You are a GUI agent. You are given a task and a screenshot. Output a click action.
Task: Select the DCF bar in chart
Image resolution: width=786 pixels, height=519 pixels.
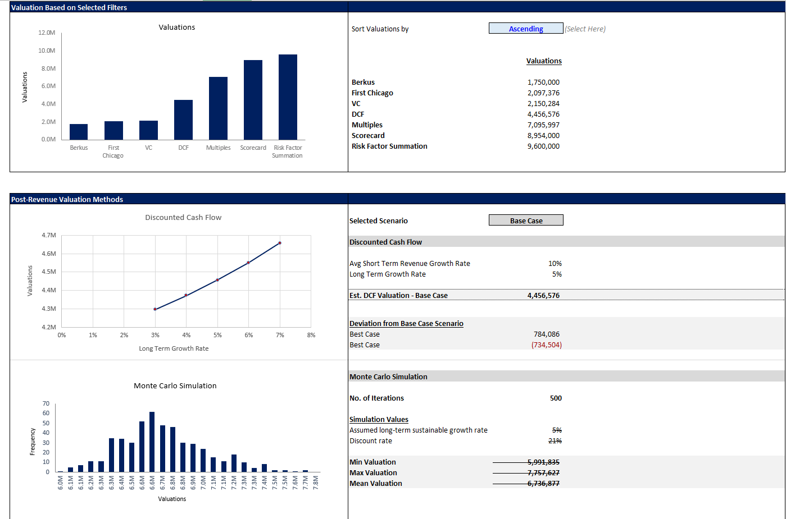[183, 120]
